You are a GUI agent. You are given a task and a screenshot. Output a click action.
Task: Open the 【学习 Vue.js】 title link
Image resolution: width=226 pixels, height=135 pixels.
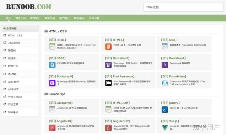tap(170, 121)
